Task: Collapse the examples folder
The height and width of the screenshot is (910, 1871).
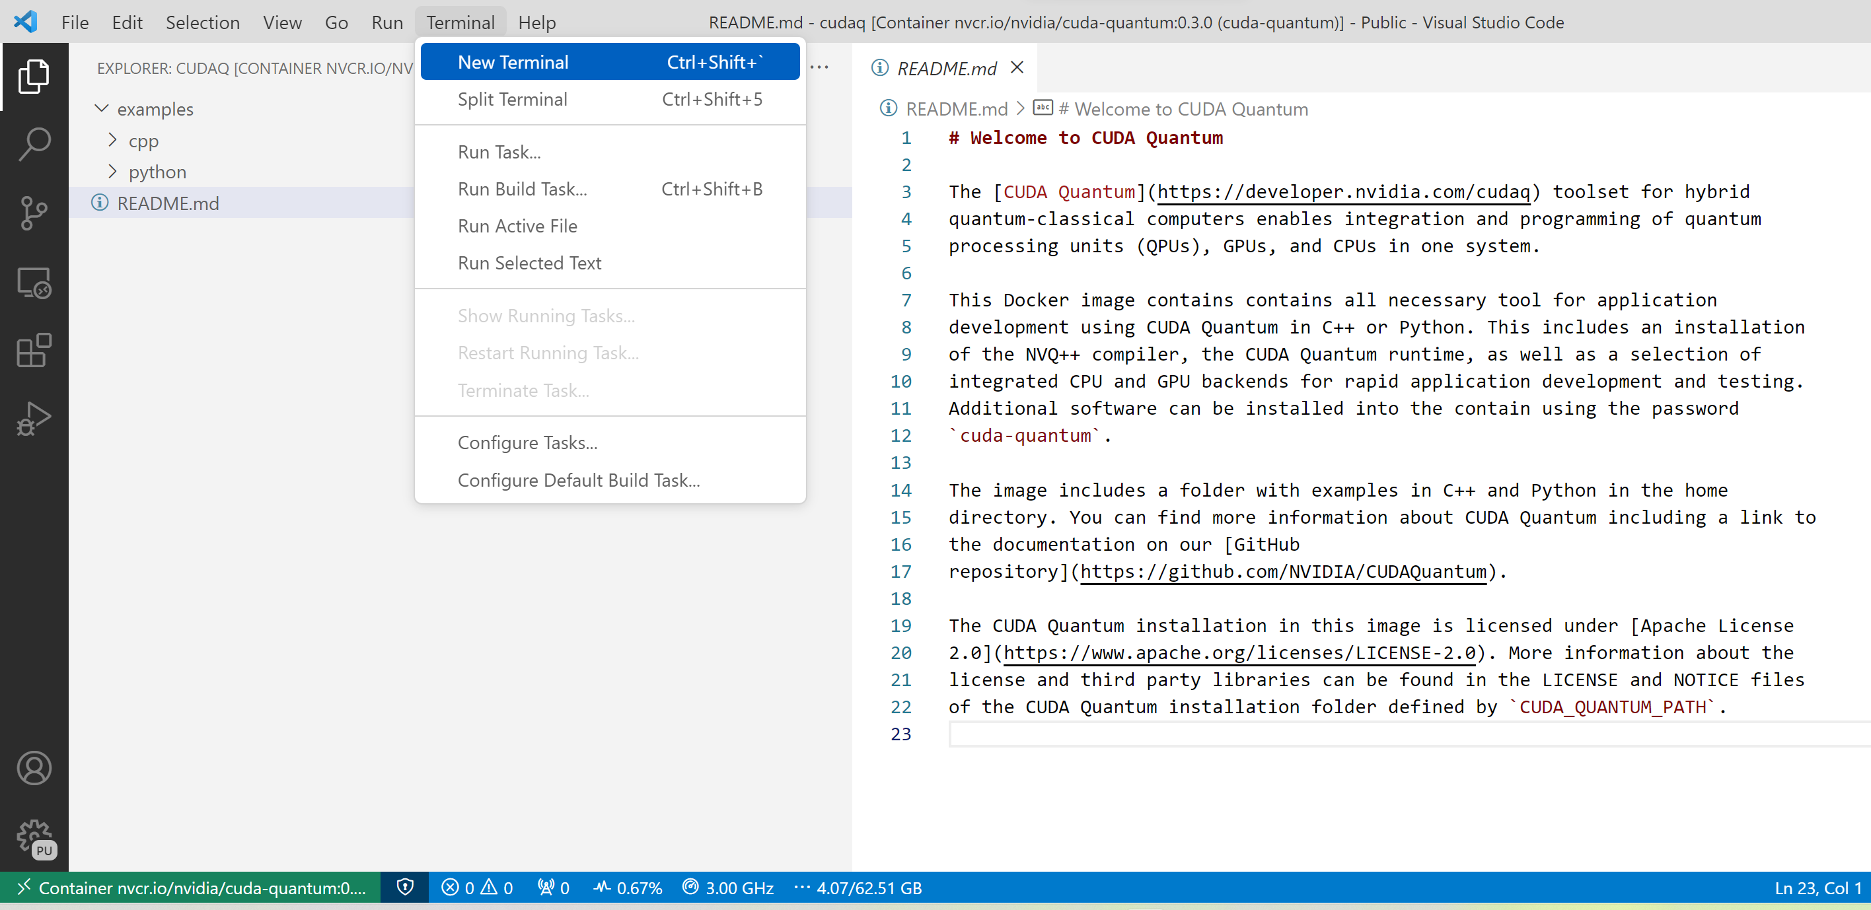Action: pos(102,109)
